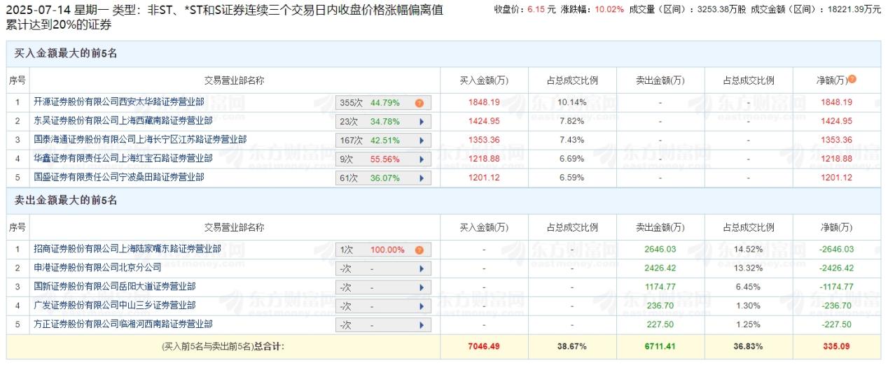The width and height of the screenshot is (888, 365).
Task: Expand details arrow for 广发证券中山三乡 row
Action: coord(421,306)
